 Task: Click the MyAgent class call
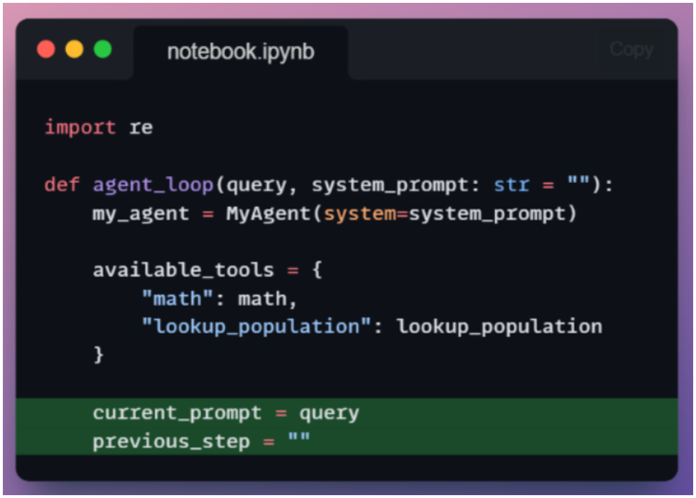[268, 214]
